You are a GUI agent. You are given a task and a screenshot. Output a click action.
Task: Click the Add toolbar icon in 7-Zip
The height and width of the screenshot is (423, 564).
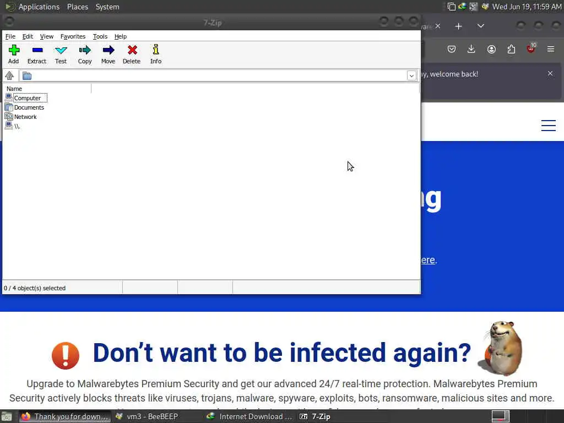[14, 55]
